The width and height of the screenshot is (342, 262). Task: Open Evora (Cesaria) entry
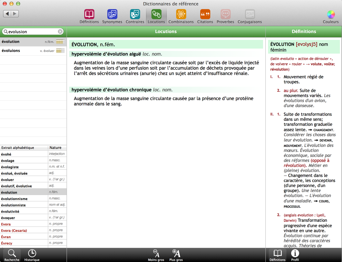point(33,230)
